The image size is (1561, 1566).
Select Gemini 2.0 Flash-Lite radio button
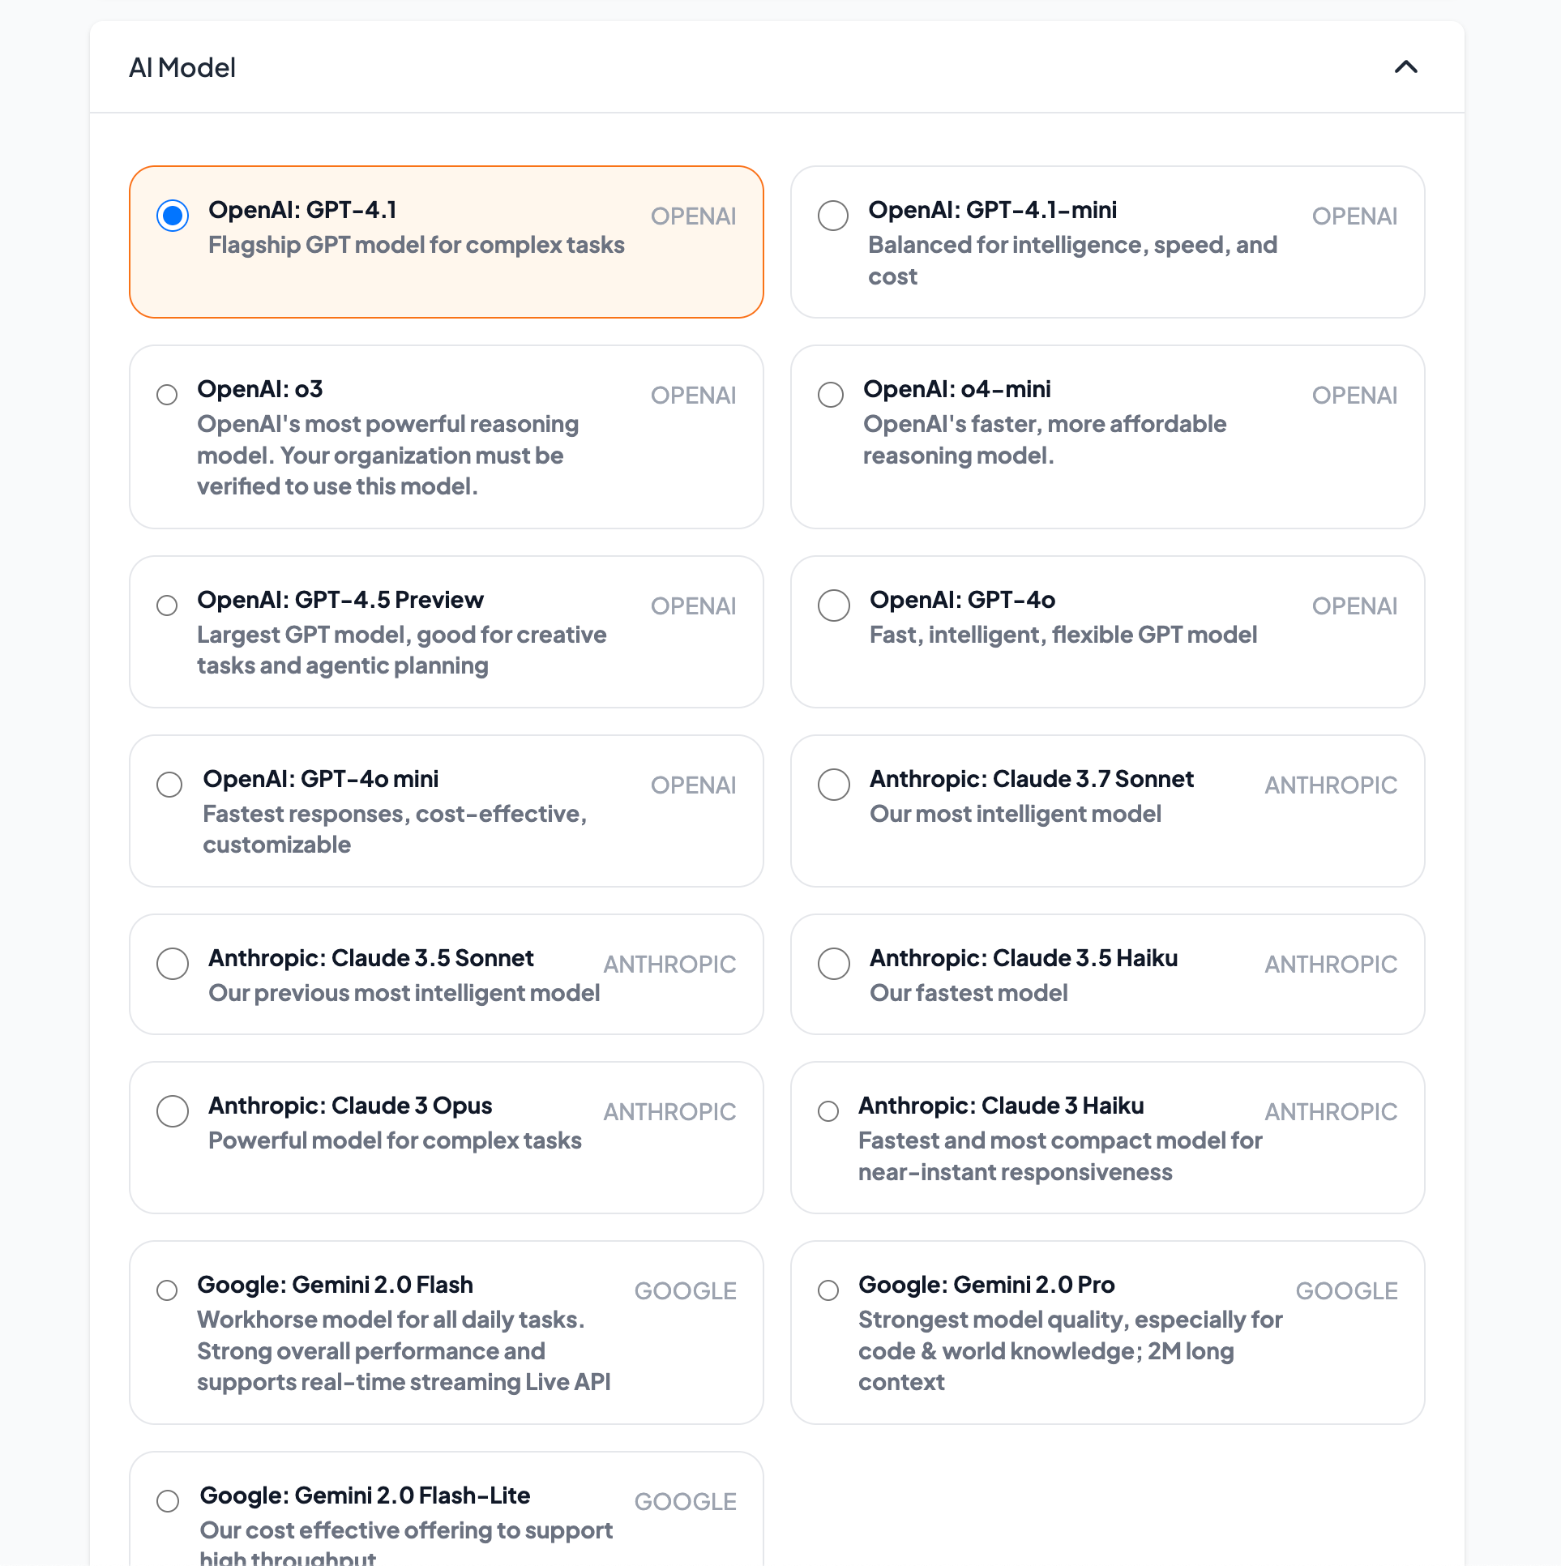pos(168,1501)
